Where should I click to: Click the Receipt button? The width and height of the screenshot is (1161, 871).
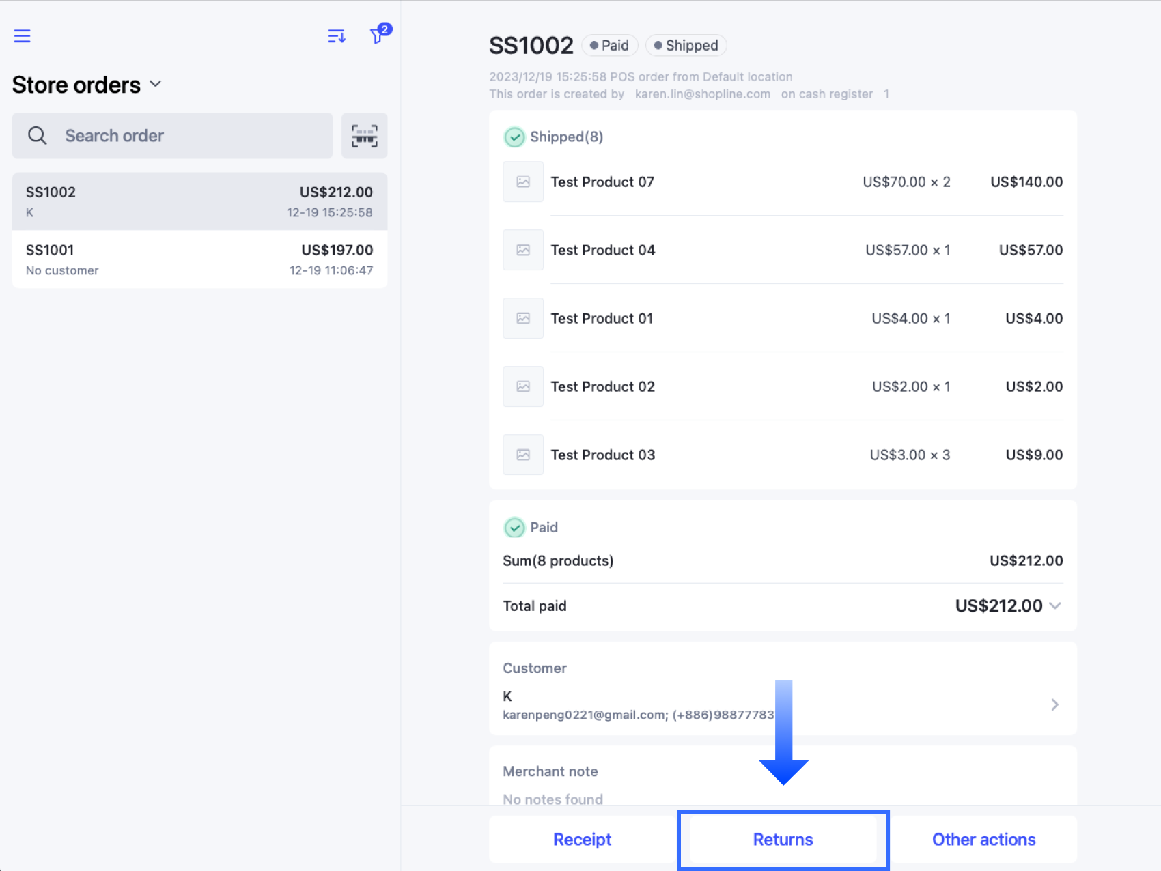[x=582, y=840]
